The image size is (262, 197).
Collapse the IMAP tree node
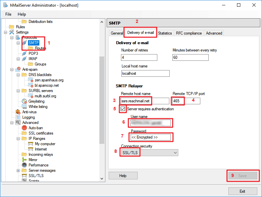18,59
